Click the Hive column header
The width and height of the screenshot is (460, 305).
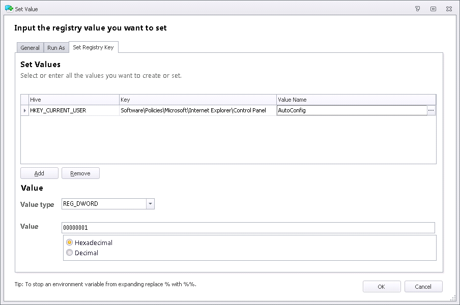71,100
